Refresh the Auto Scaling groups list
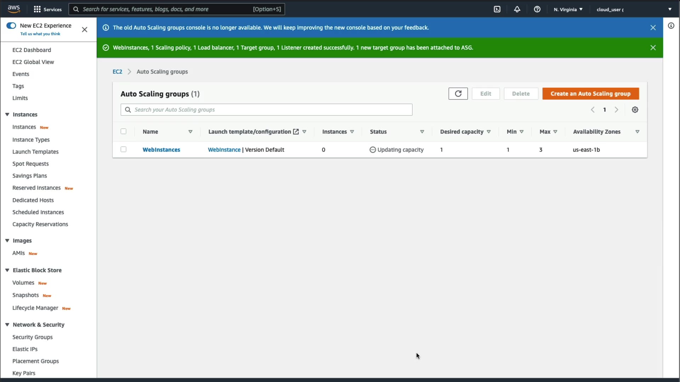This screenshot has height=382, width=680. tap(458, 94)
